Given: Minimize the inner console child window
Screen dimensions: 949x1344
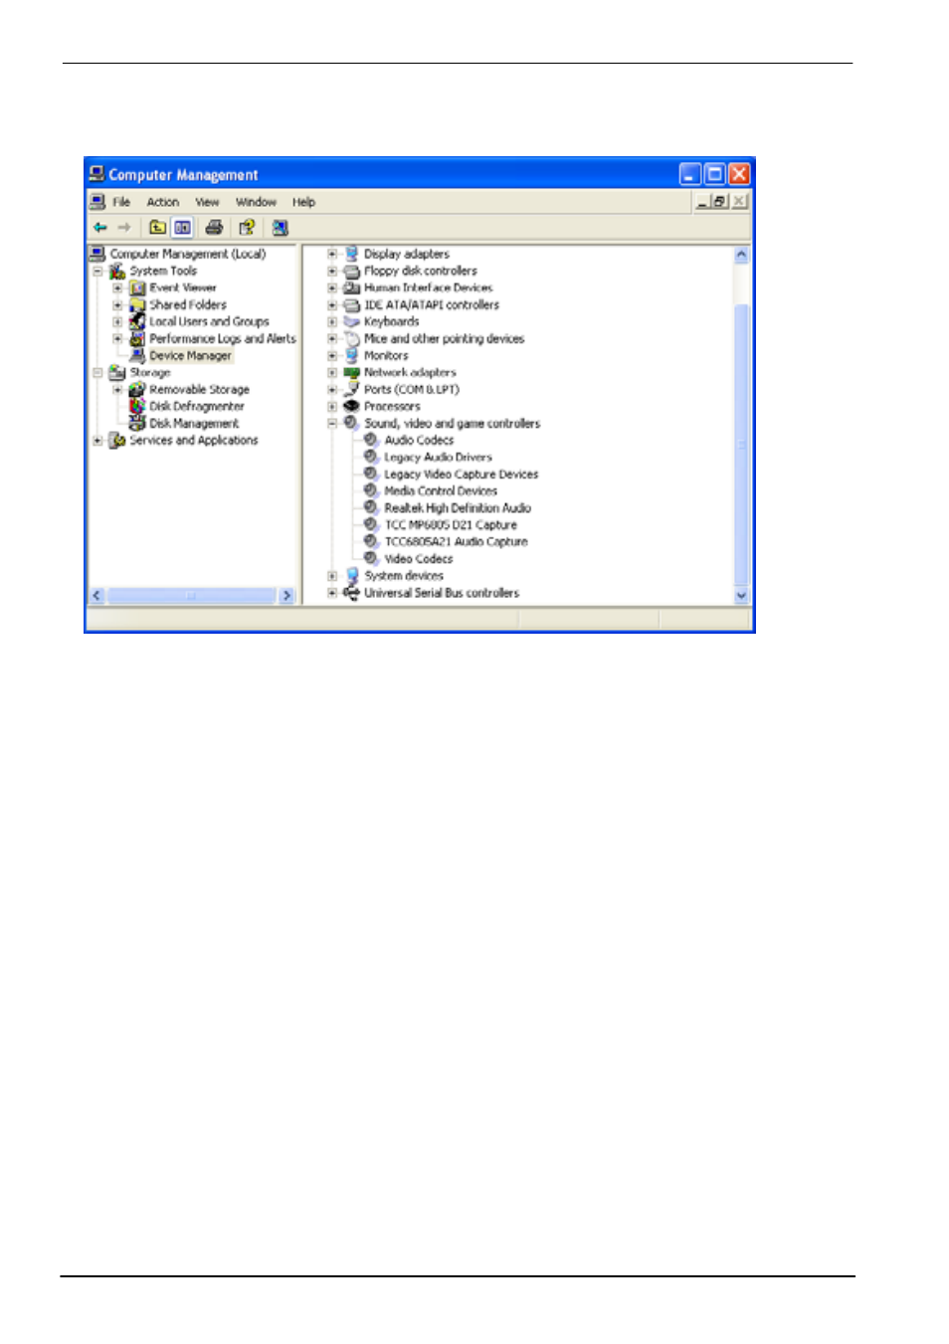Looking at the screenshot, I should coord(702,202).
